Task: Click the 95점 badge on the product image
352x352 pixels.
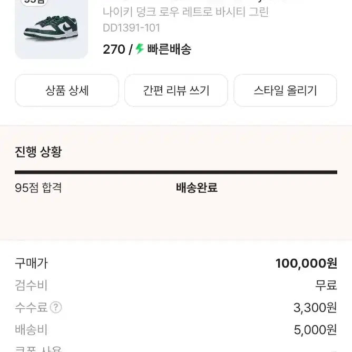Action: click(x=35, y=2)
